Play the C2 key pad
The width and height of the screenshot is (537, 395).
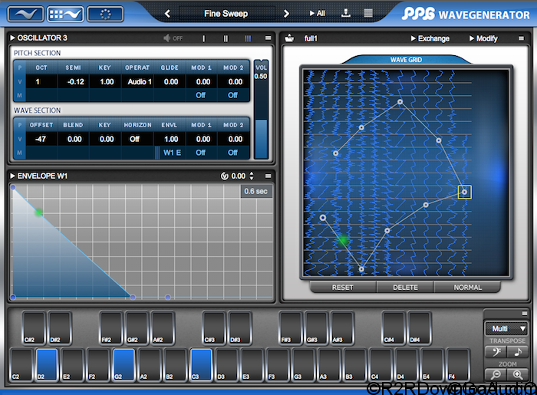[x=21, y=364]
